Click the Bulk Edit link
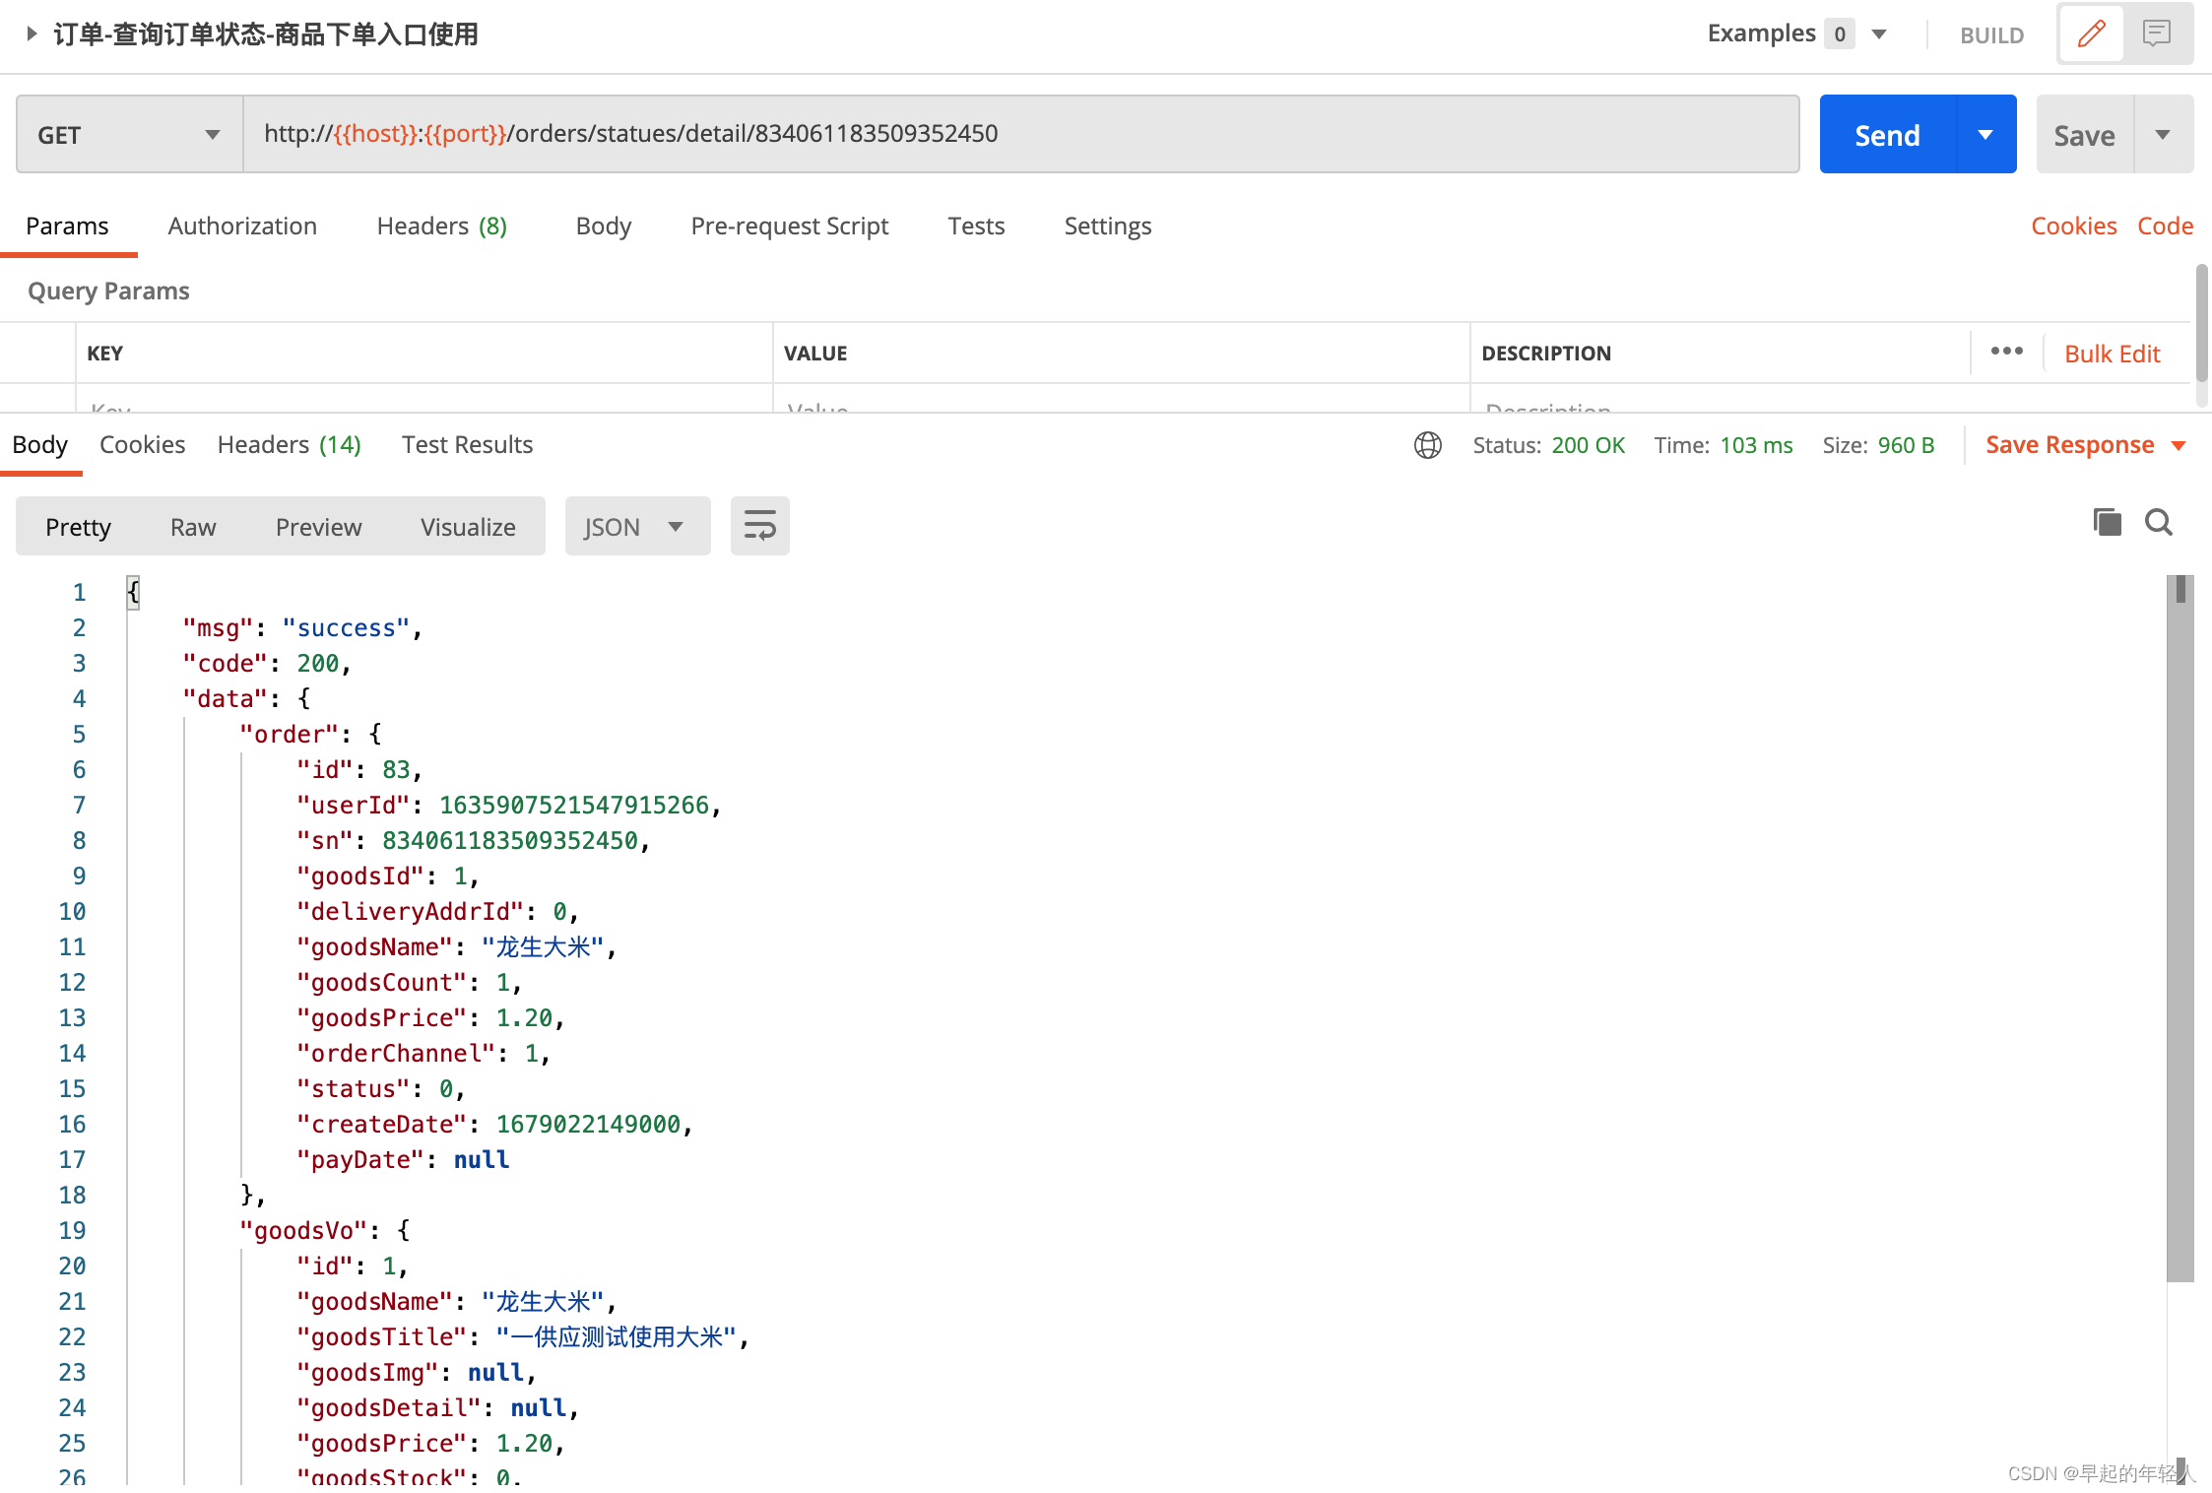Screen dimensions: 2212x1493 pos(2112,354)
